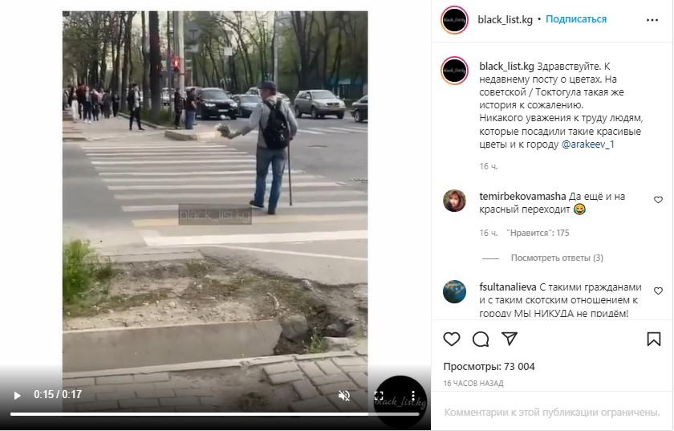Unmute the video sound

344,396
